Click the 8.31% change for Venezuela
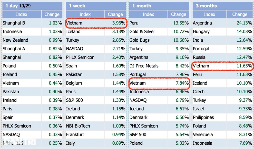254x149 pixels. [246, 134]
